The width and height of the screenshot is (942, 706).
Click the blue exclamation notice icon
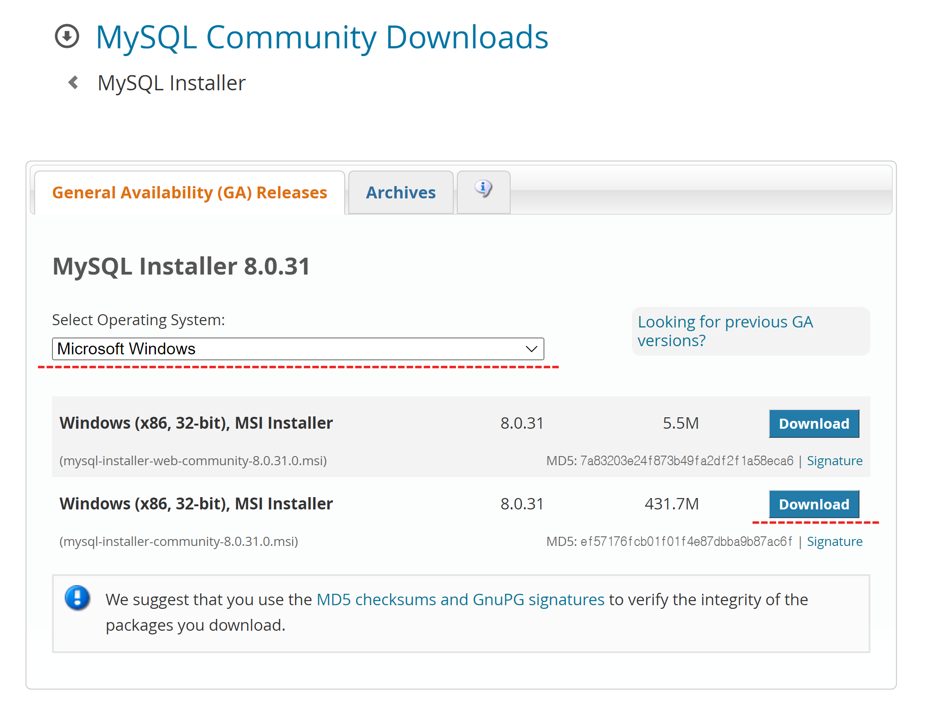click(78, 598)
